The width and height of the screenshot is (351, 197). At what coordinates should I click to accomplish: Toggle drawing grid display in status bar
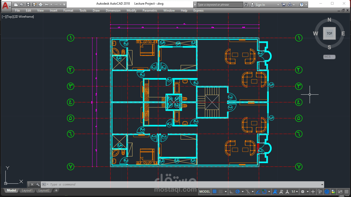(215, 192)
